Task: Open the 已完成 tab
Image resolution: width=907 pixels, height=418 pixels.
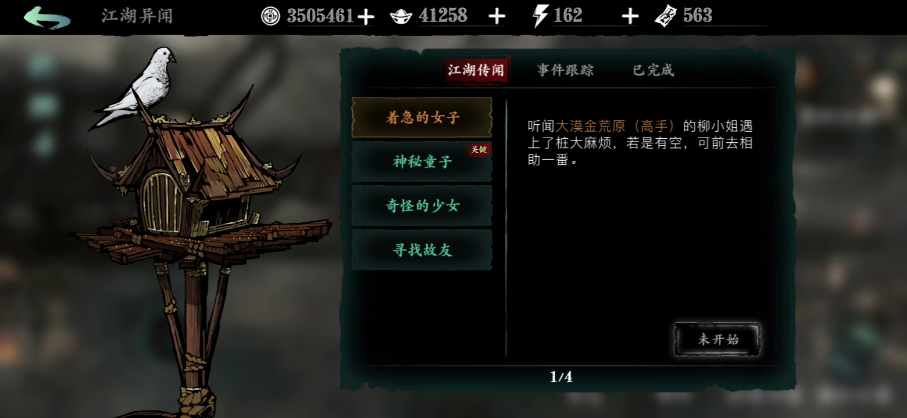Action: (653, 70)
